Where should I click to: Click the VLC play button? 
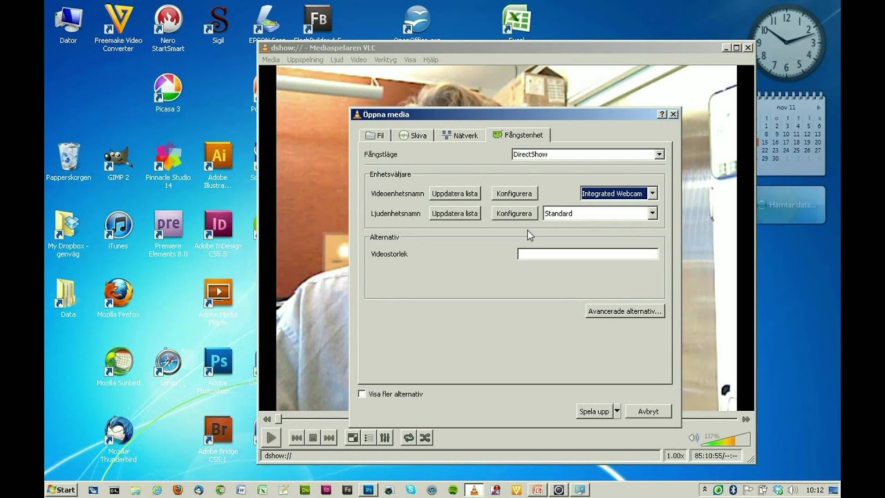tap(271, 437)
